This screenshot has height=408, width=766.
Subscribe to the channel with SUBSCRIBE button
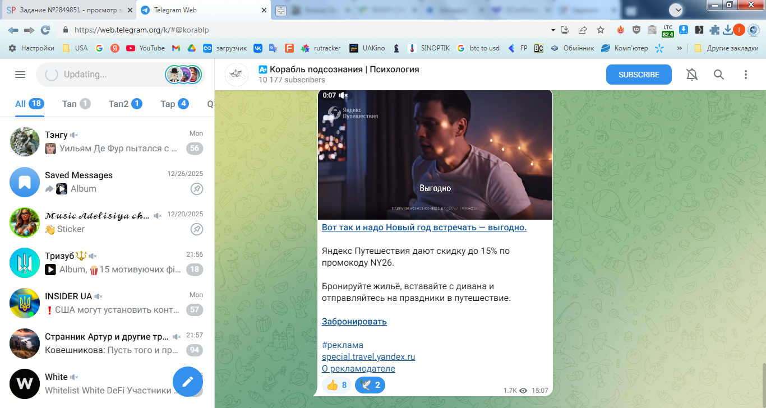(x=639, y=75)
